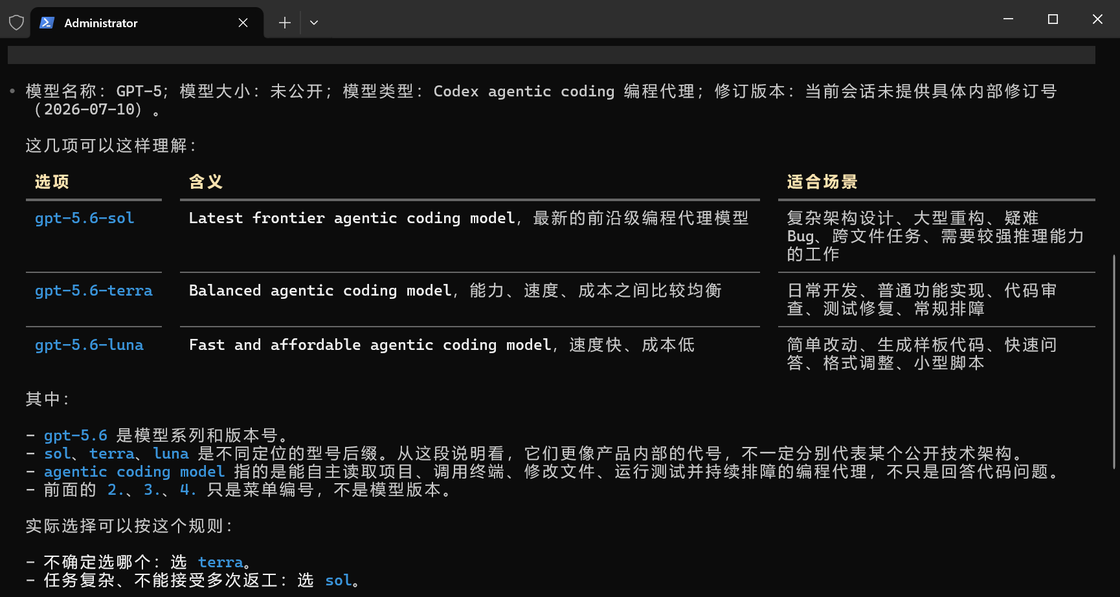This screenshot has height=597, width=1120.
Task: Click the terminal vertical scrollbar thumb
Action: (1114, 362)
